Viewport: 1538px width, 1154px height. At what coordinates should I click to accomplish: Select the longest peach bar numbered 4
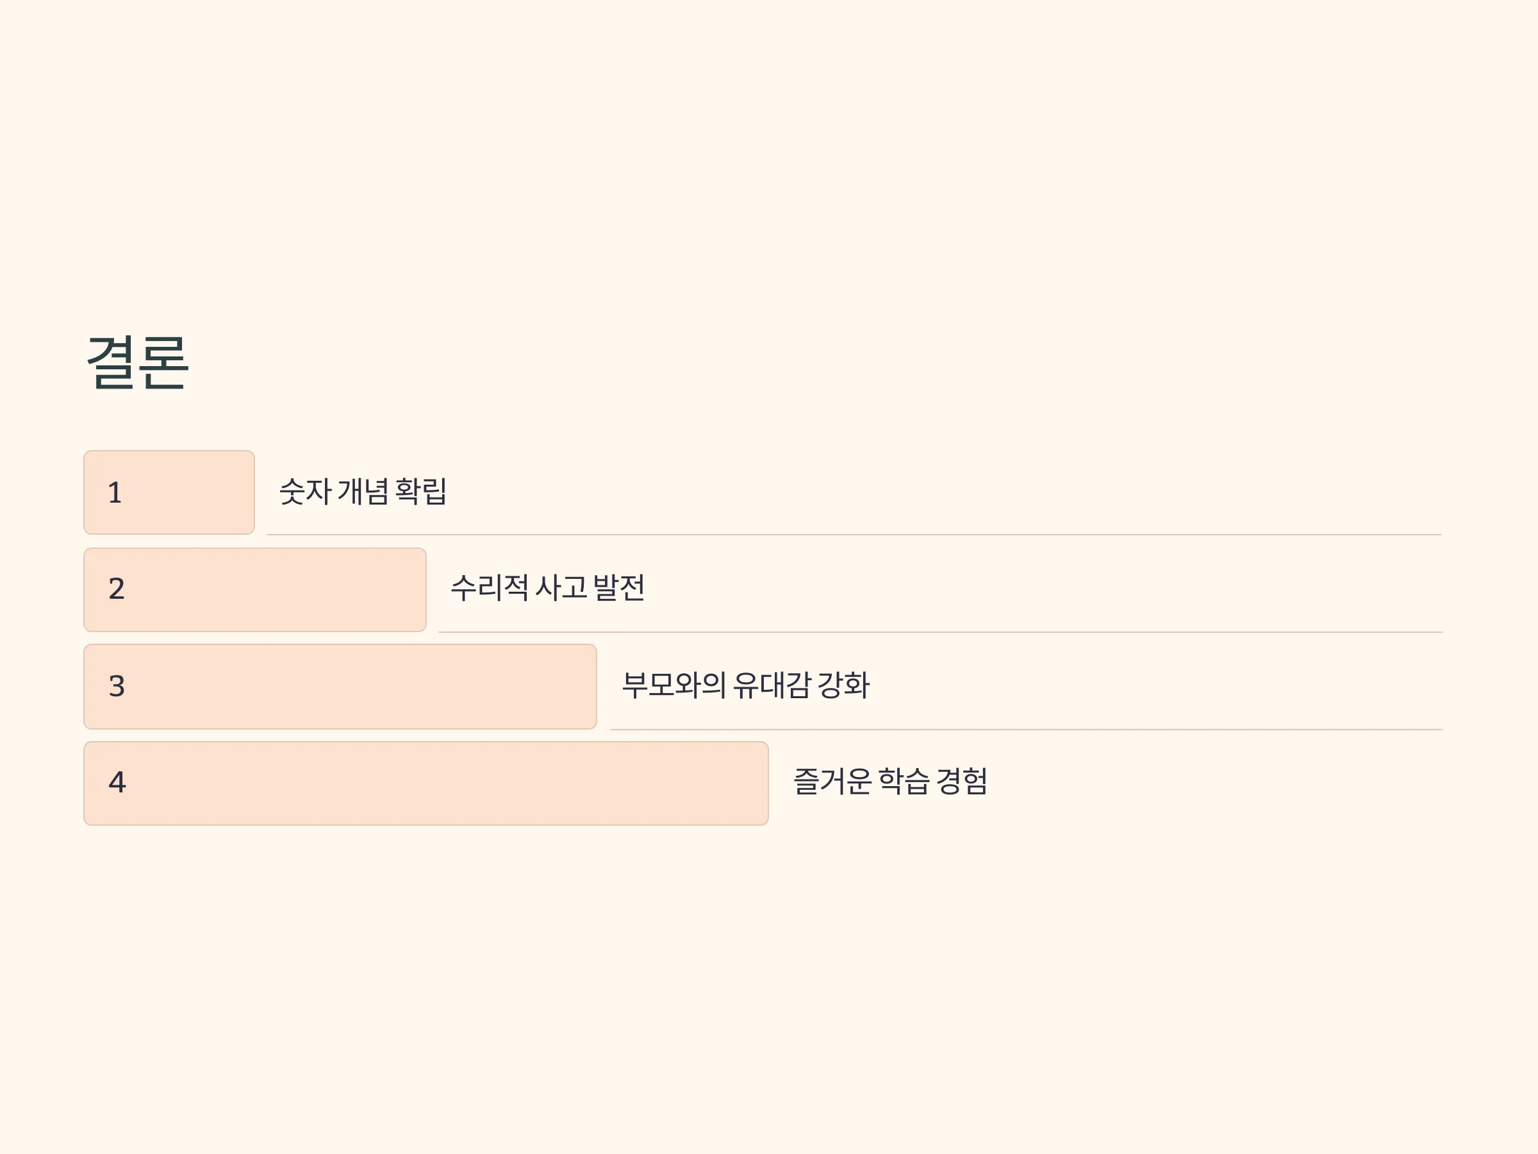click(x=426, y=783)
